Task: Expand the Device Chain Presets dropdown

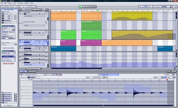Action: point(8,45)
